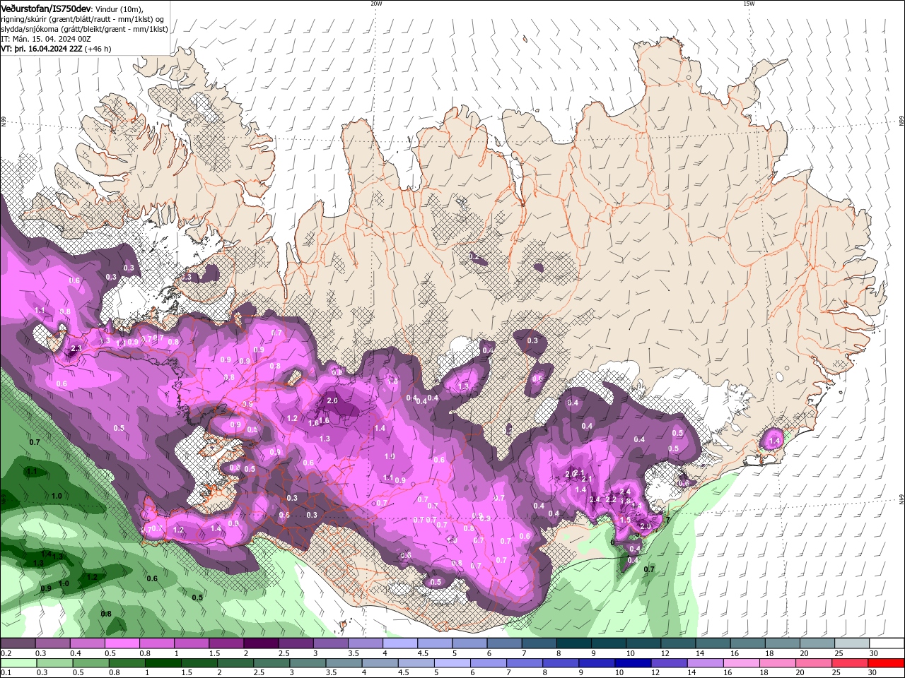Click the 1.4 value in the southeast pink patch
905x678 pixels.
pos(773,441)
